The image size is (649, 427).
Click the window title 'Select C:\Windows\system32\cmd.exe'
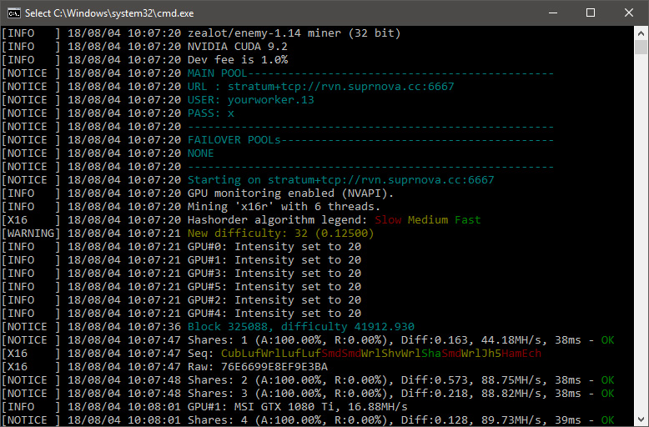tap(109, 13)
